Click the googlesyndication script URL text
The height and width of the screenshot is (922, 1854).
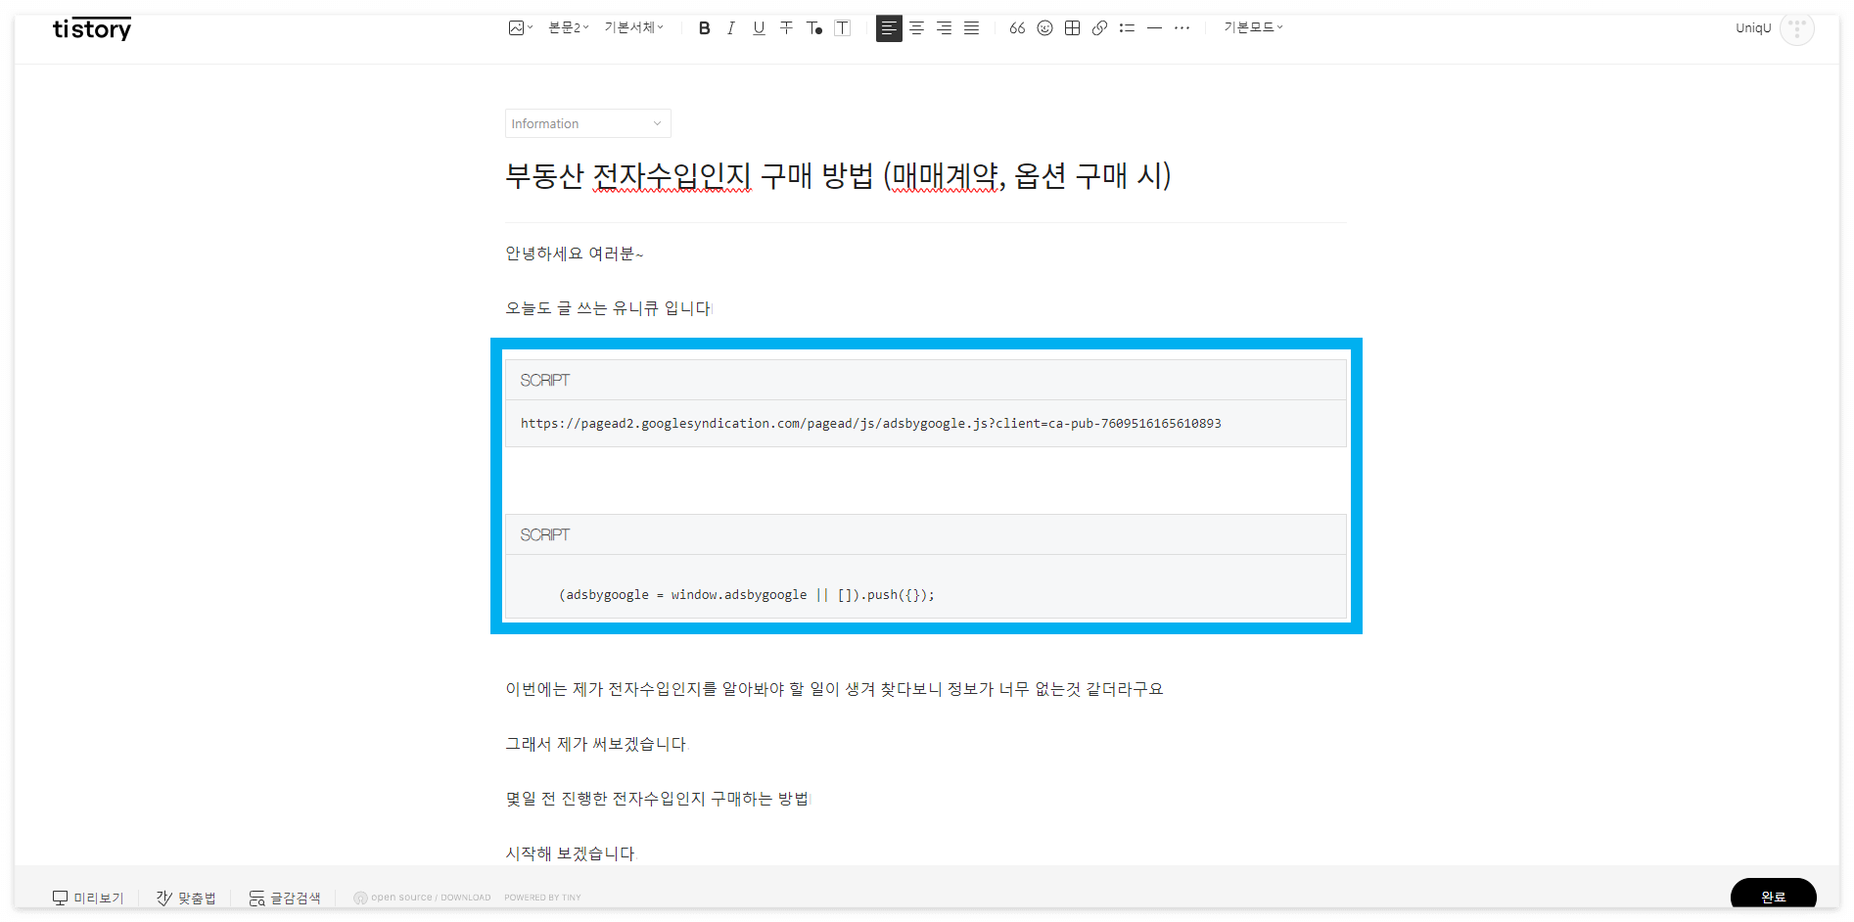(870, 424)
